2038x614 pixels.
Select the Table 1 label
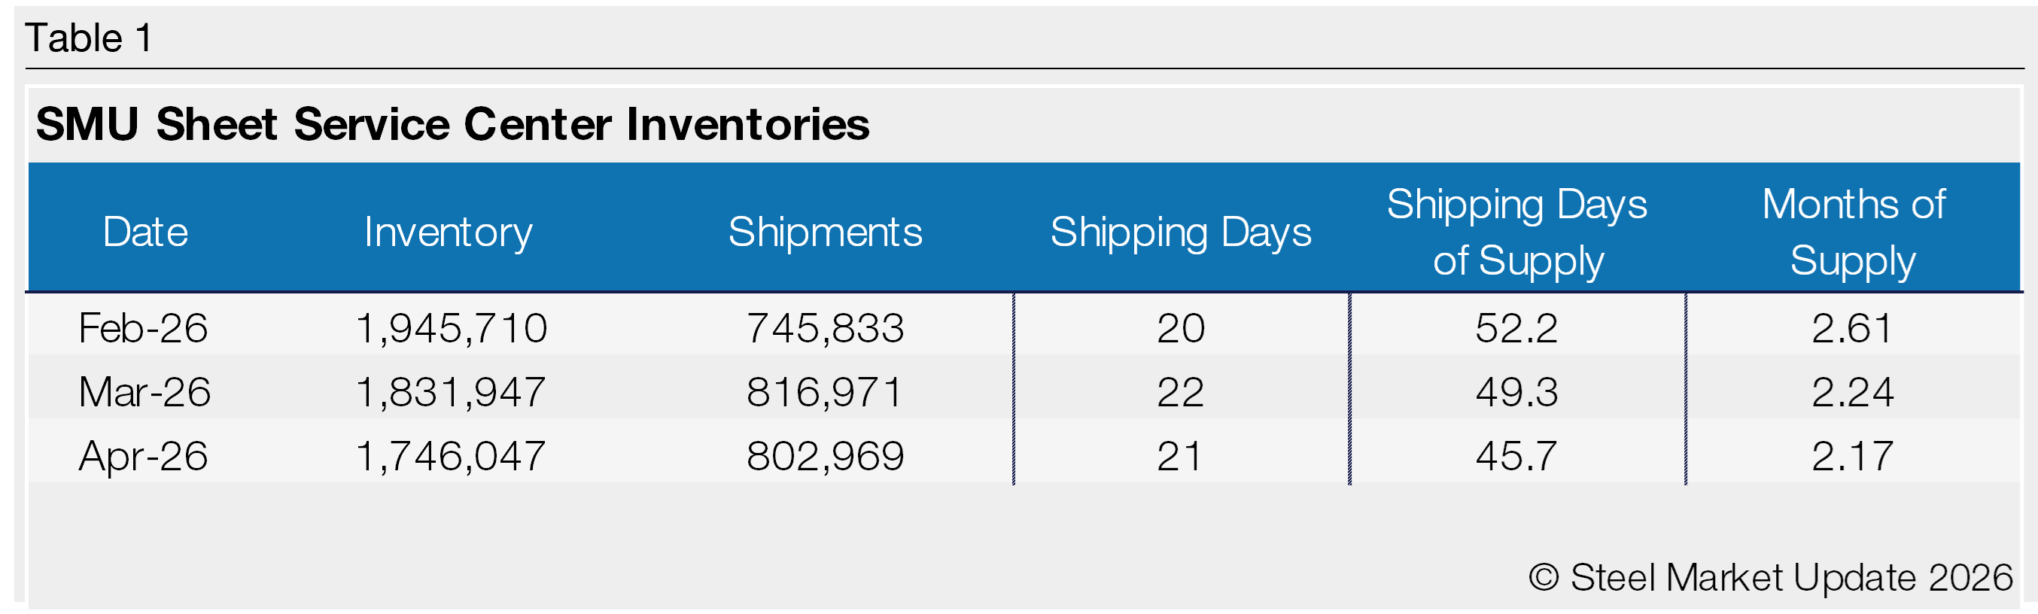89,38
